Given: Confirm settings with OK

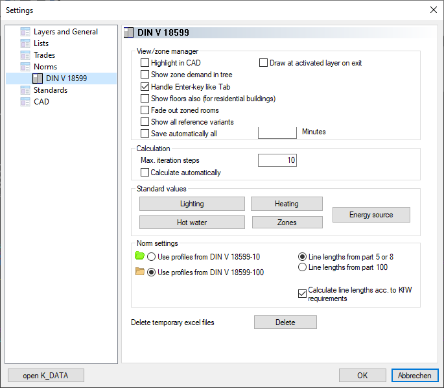Looking at the screenshot, I should (362, 376).
